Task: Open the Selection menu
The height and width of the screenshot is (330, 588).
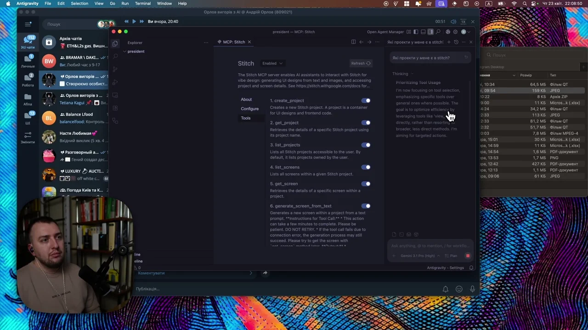Action: (x=79, y=3)
